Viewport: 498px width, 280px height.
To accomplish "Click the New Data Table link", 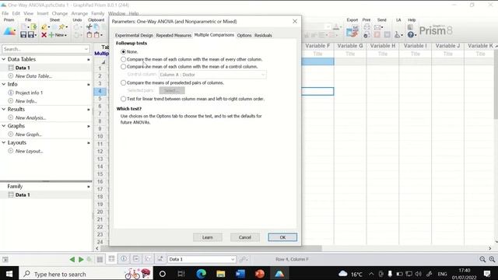I will coord(33,76).
